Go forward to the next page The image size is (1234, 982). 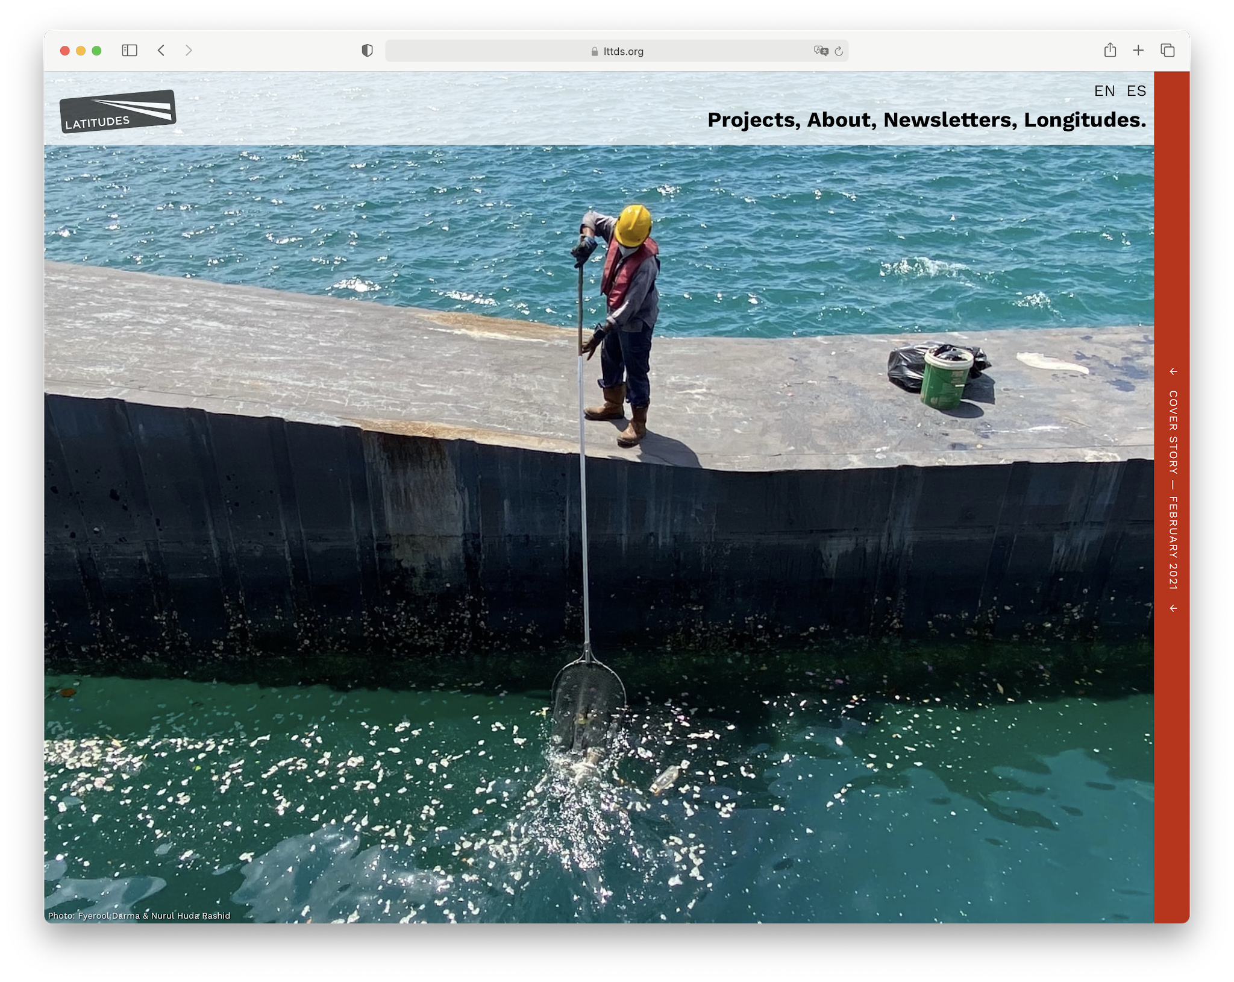189,51
